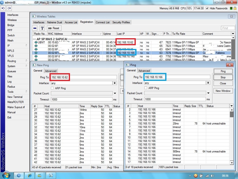Enable ARP Ping in Ping window

pos(146,88)
